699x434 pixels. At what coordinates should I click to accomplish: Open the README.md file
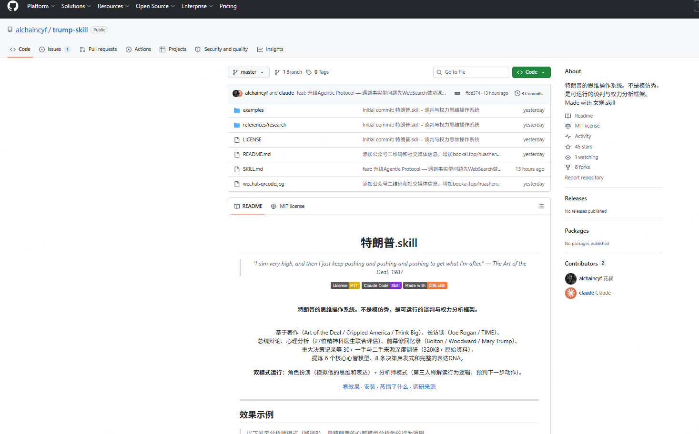257,155
